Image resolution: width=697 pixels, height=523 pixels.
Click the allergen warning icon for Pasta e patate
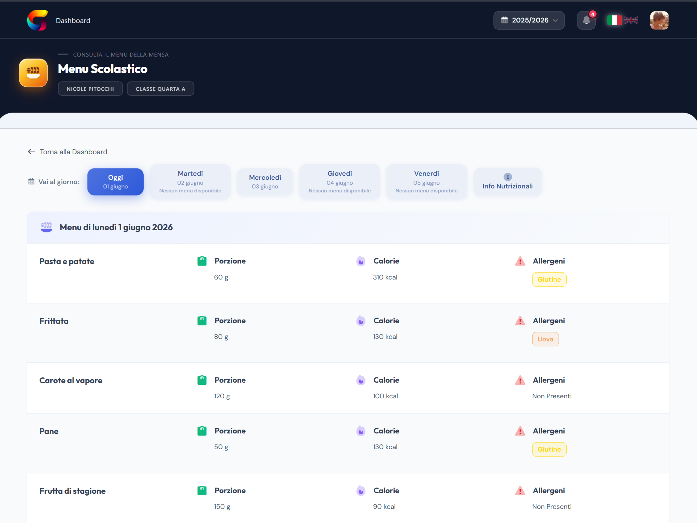pyautogui.click(x=520, y=261)
